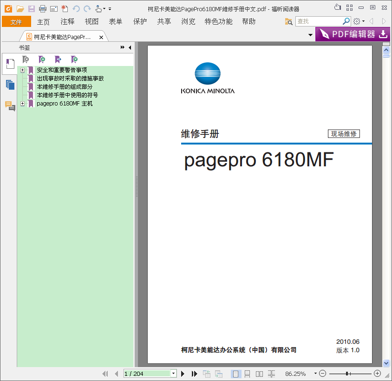
Task: Enable continuous page view mode
Action: click(x=247, y=374)
